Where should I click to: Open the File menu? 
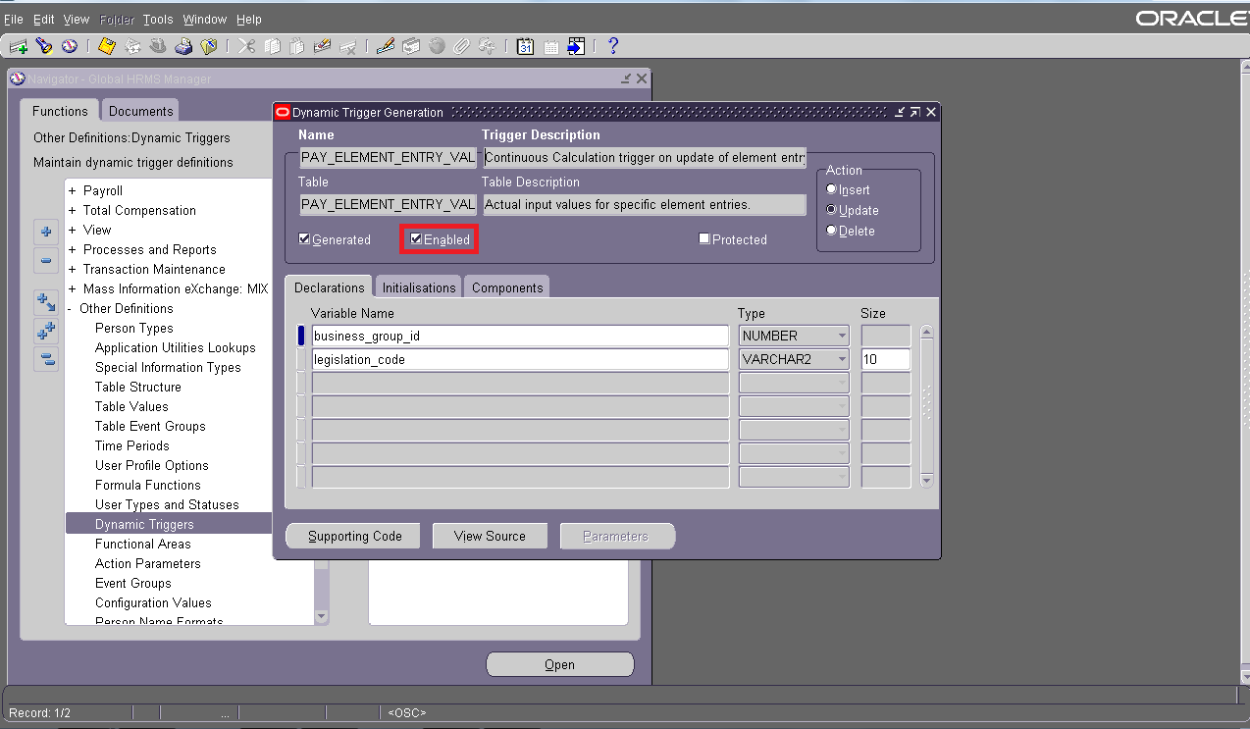tap(13, 19)
